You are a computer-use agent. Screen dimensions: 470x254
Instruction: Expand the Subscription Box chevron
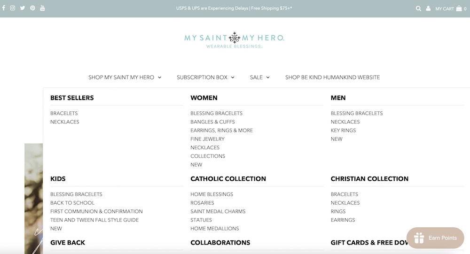233,77
